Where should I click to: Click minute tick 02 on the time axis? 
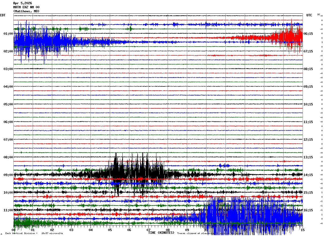pyautogui.click(x=52, y=230)
